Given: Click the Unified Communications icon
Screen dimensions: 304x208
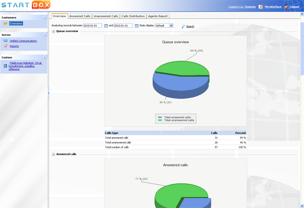Looking at the screenshot, I should click(6, 40).
